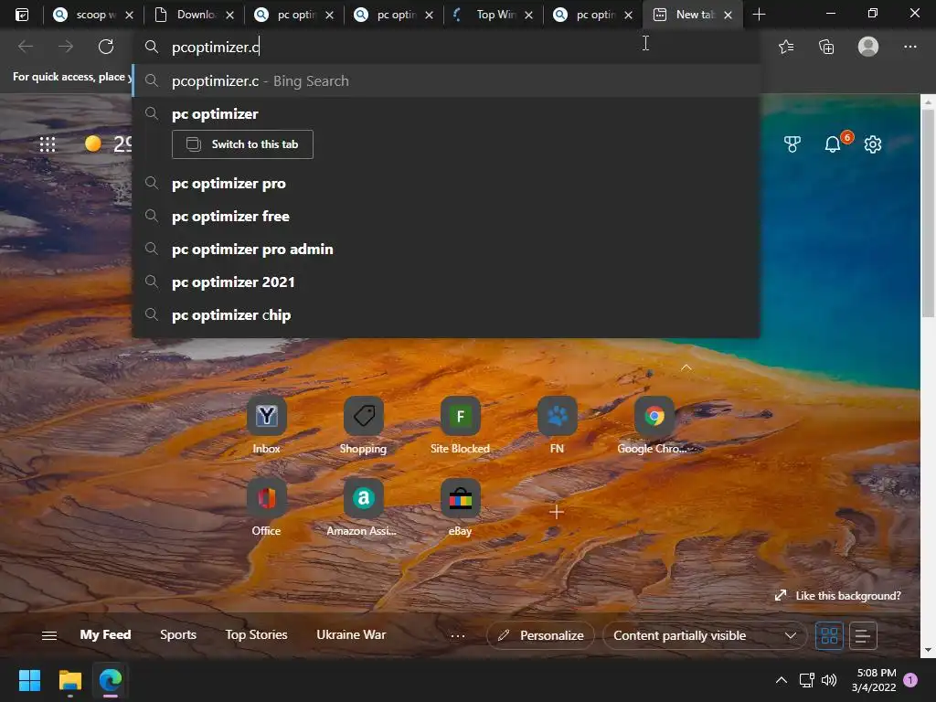Image resolution: width=936 pixels, height=702 pixels.
Task: Open the Microsoft Rewards trophy icon
Action: (792, 144)
